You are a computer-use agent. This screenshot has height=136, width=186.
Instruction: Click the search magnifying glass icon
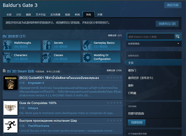[177, 37]
